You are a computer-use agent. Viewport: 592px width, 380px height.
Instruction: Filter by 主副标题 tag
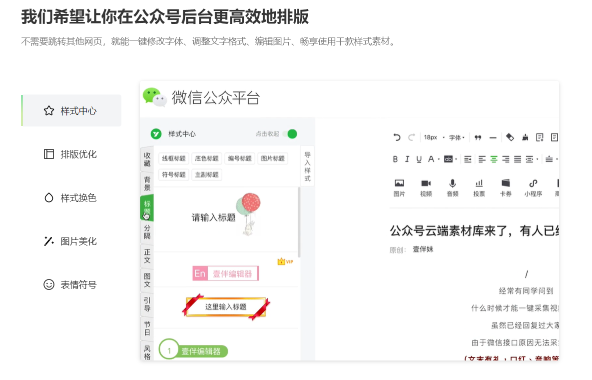tap(206, 174)
